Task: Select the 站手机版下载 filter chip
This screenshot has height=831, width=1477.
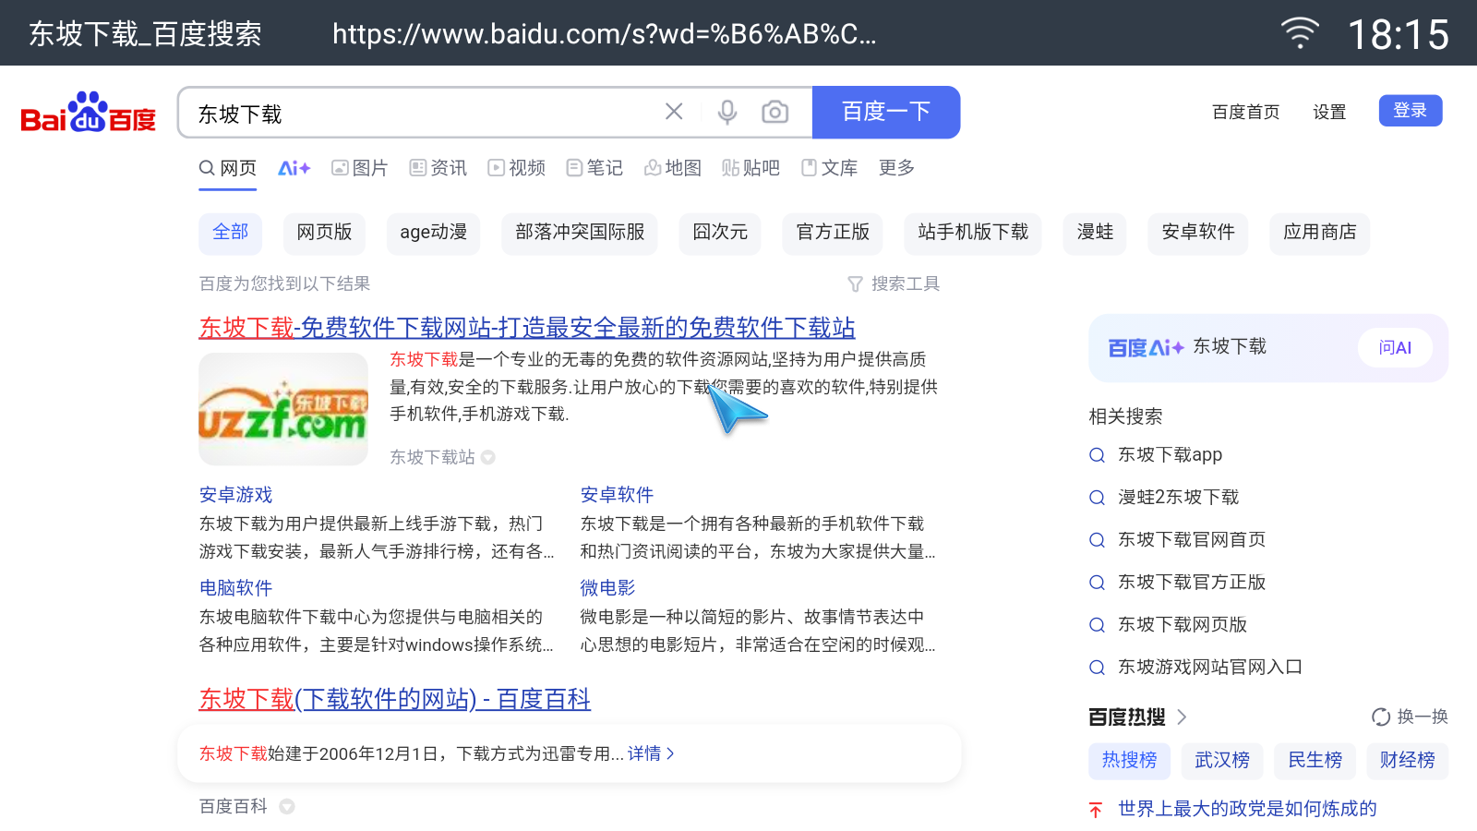Action: [973, 233]
